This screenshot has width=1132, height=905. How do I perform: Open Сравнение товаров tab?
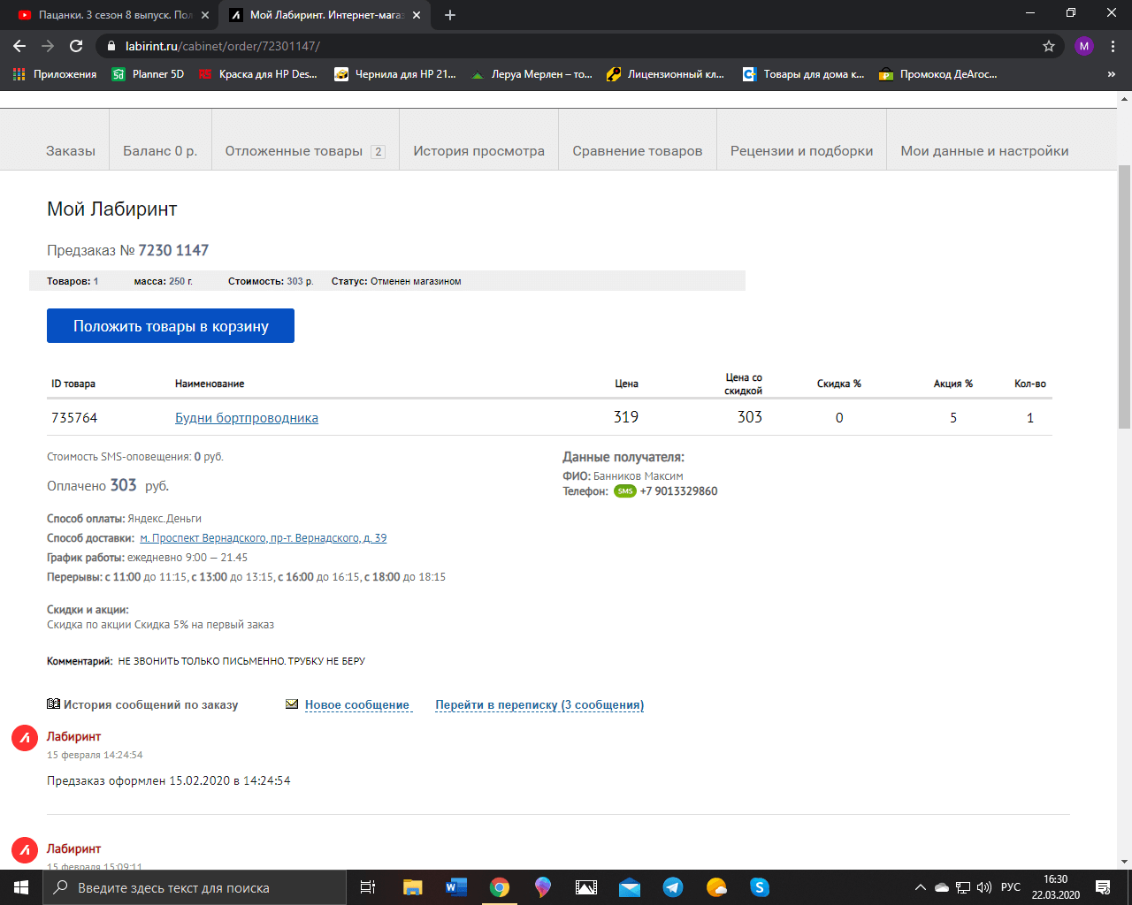click(x=638, y=151)
